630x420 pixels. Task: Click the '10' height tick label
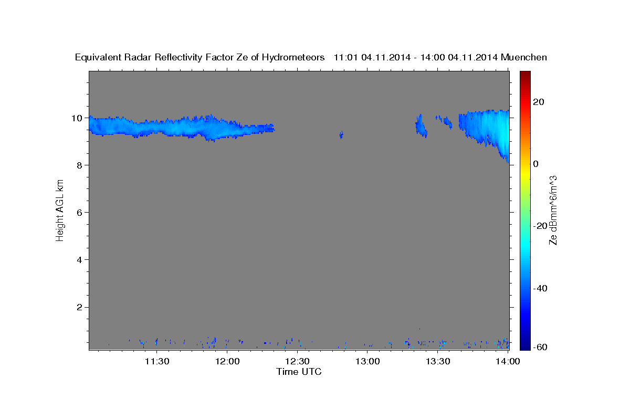coord(78,118)
